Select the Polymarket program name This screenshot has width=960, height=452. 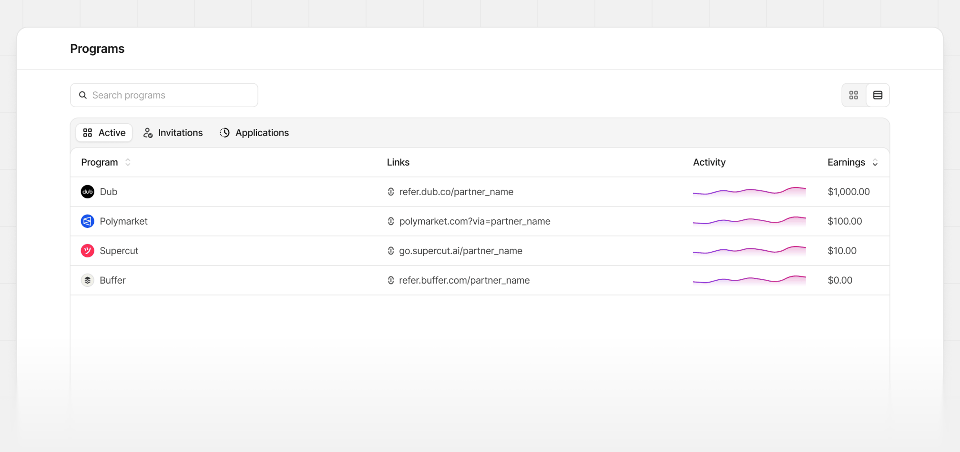tap(123, 221)
